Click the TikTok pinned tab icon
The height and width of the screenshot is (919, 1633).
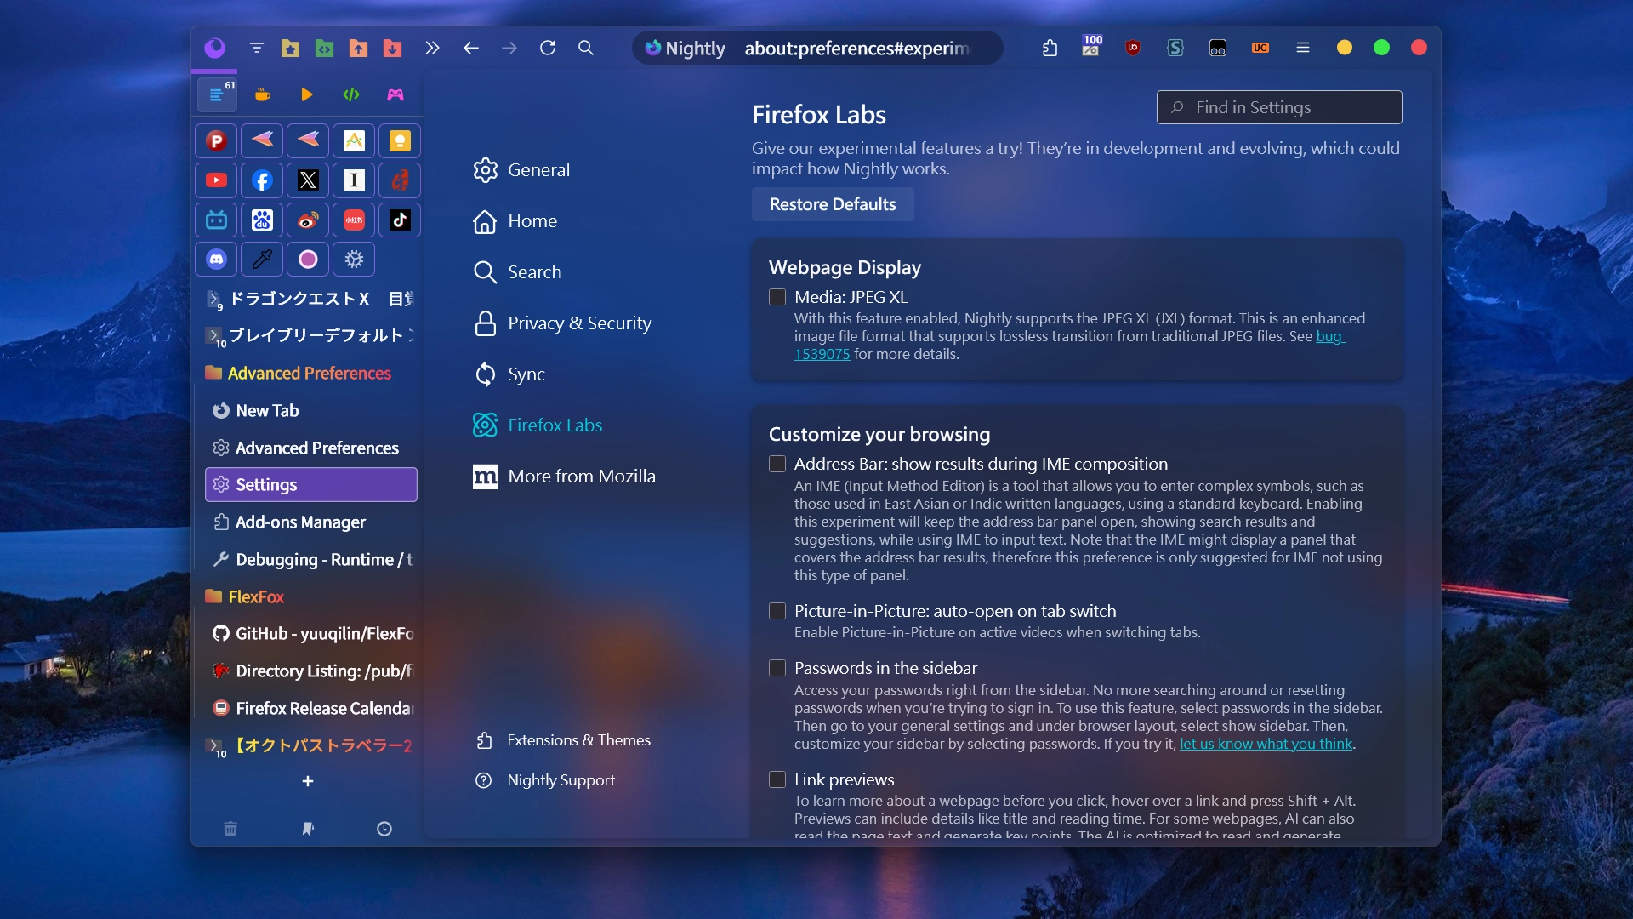pyautogui.click(x=400, y=220)
